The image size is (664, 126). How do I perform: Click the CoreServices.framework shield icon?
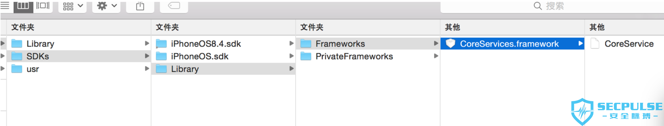click(450, 43)
